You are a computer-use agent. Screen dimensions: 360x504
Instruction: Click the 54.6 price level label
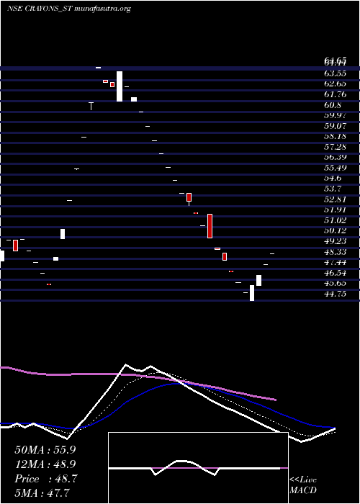pyautogui.click(x=333, y=179)
